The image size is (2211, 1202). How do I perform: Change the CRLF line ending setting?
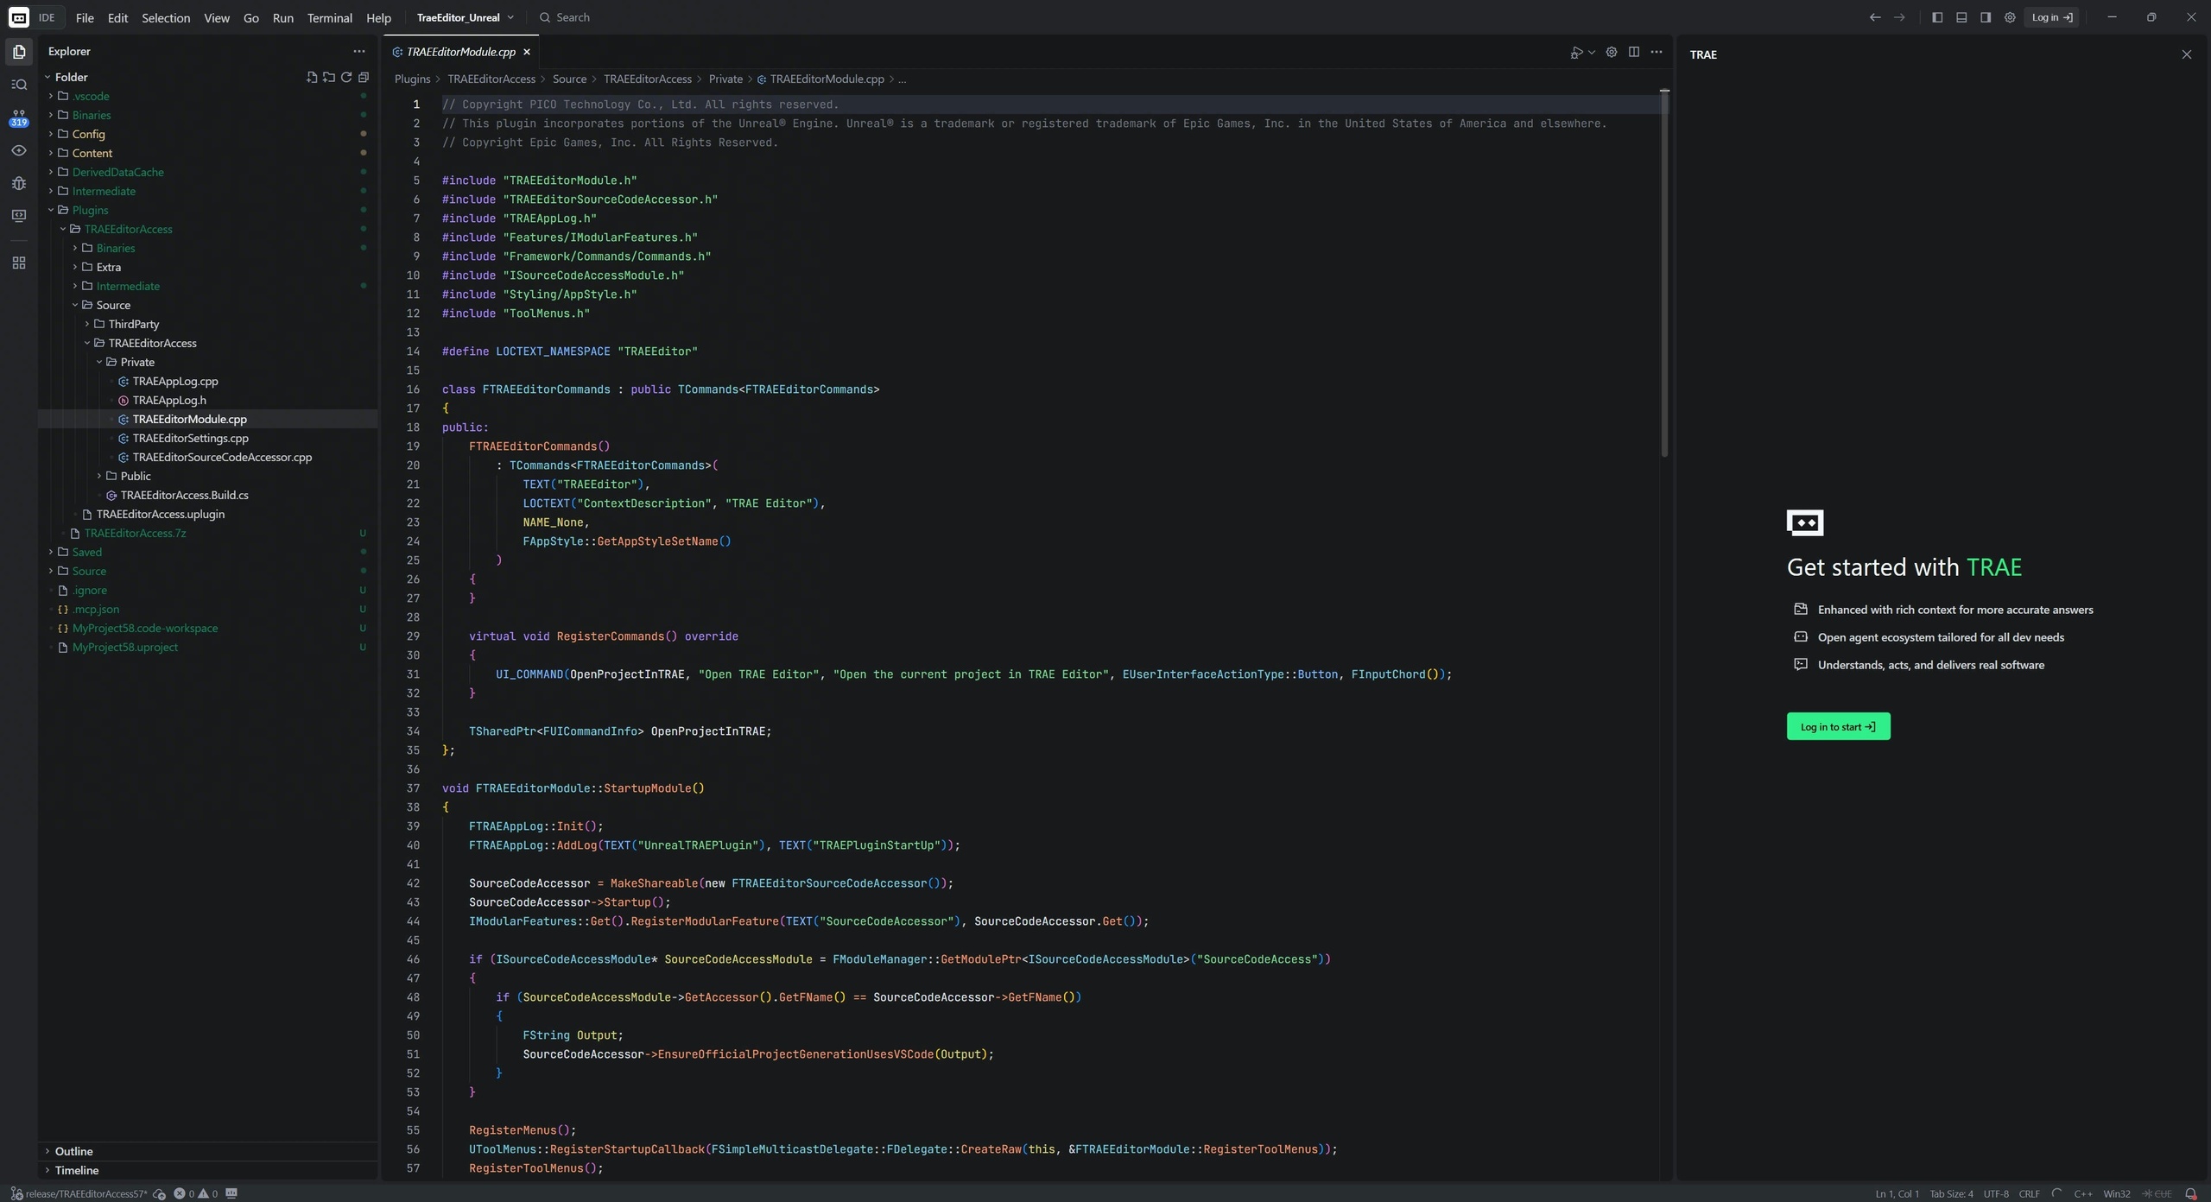(2029, 1193)
